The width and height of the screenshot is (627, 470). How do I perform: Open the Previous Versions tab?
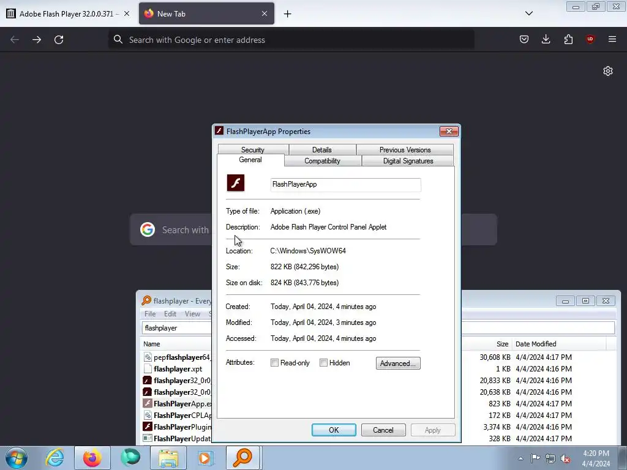point(405,150)
